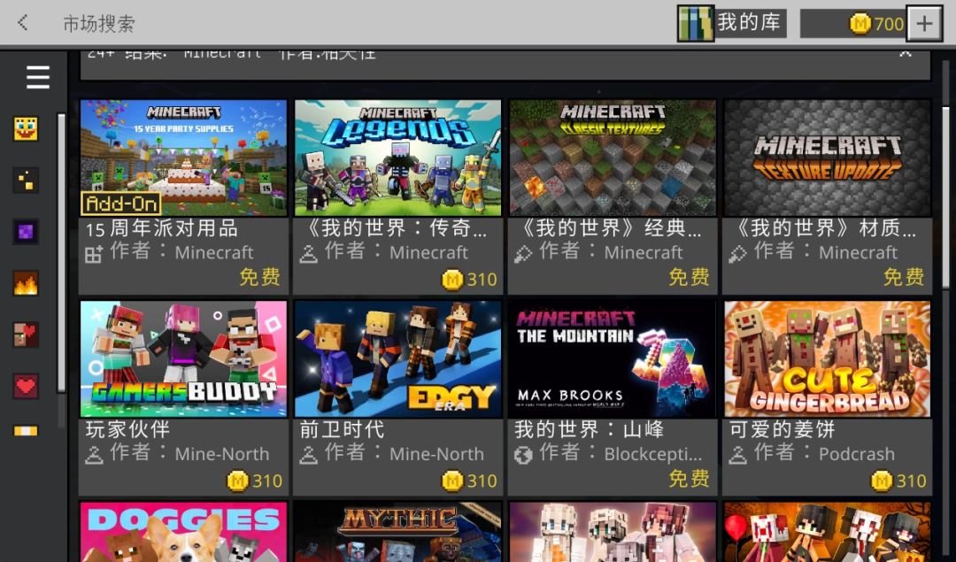Open the purple portal block sidebar category
Image resolution: width=956 pixels, height=562 pixels.
click(x=26, y=232)
